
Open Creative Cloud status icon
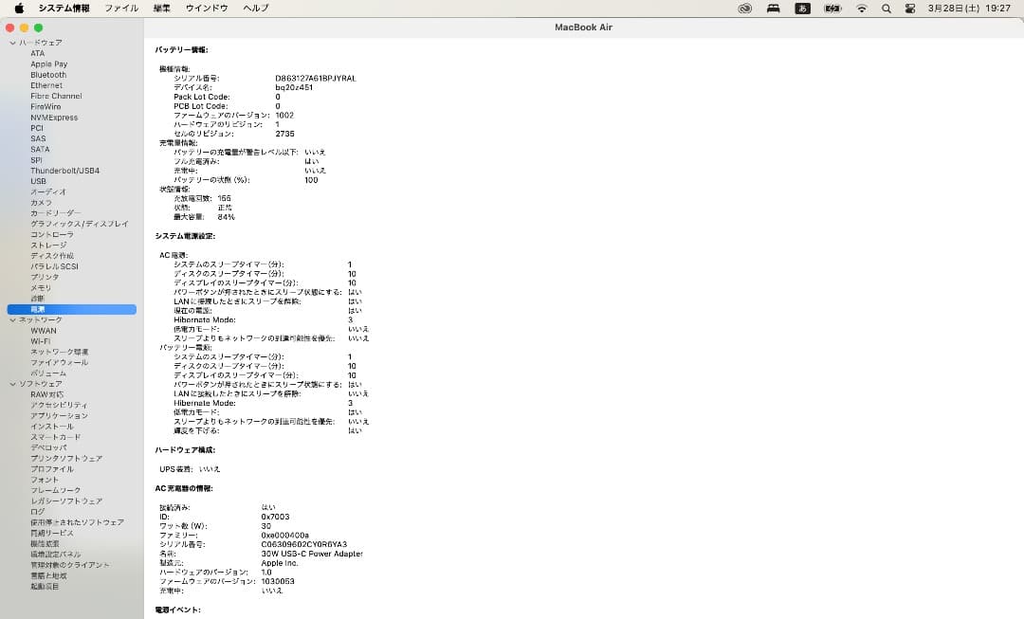(744, 9)
